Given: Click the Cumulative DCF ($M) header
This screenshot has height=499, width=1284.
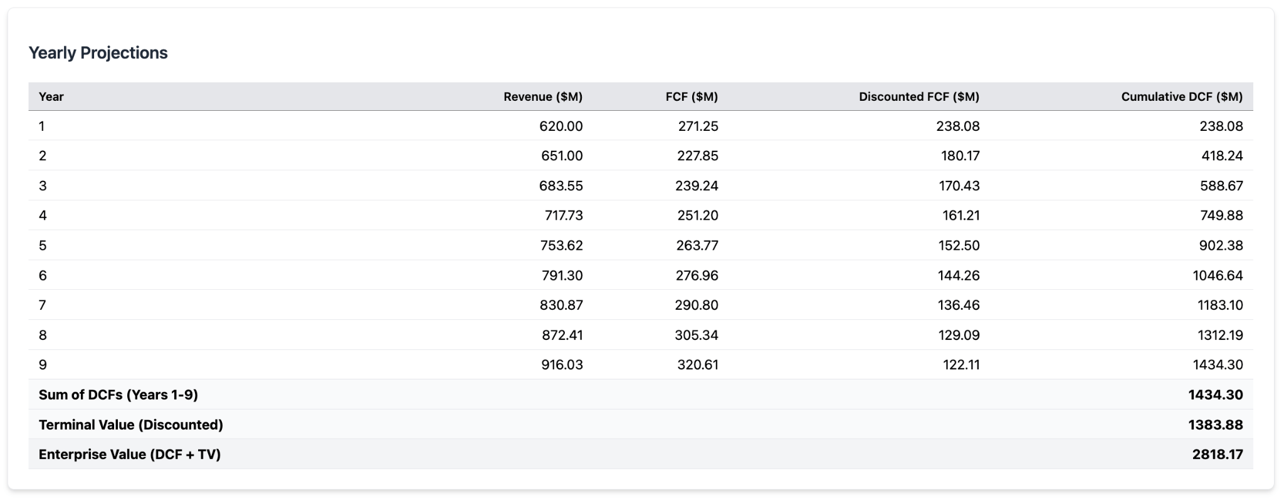Looking at the screenshot, I should click(x=1181, y=96).
